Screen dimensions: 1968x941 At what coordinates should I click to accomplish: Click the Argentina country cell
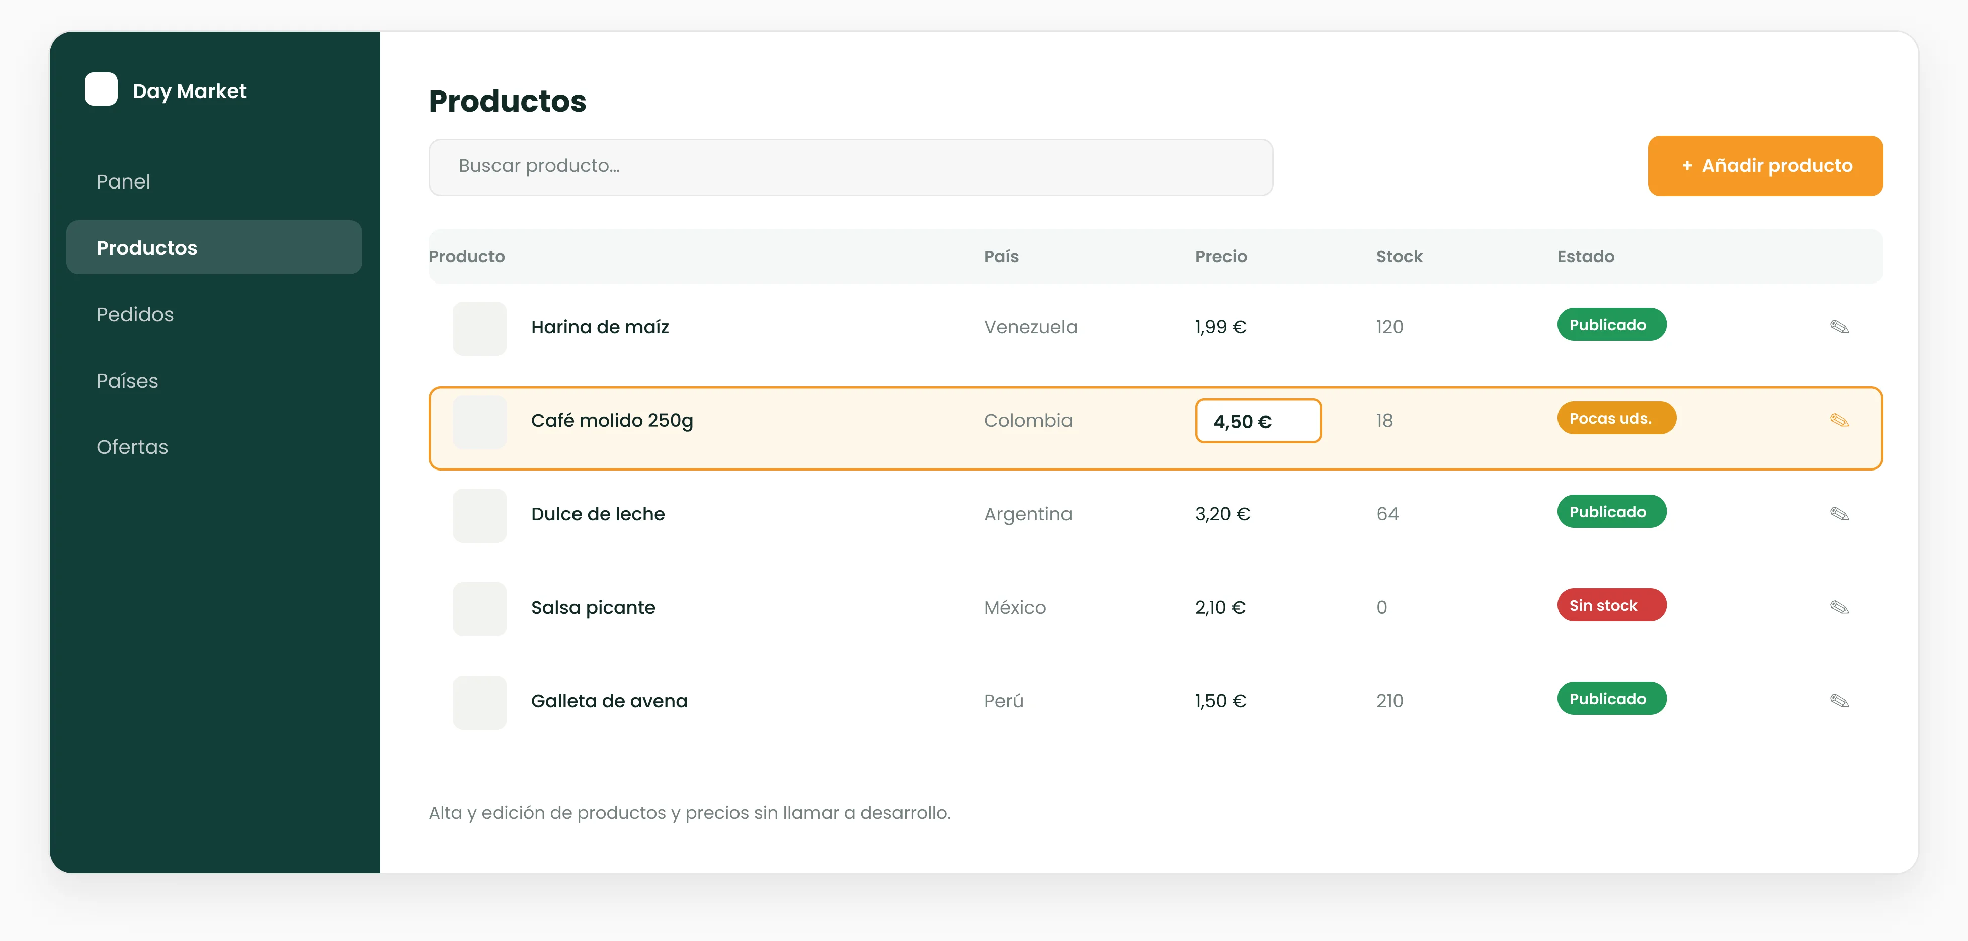[1028, 514]
